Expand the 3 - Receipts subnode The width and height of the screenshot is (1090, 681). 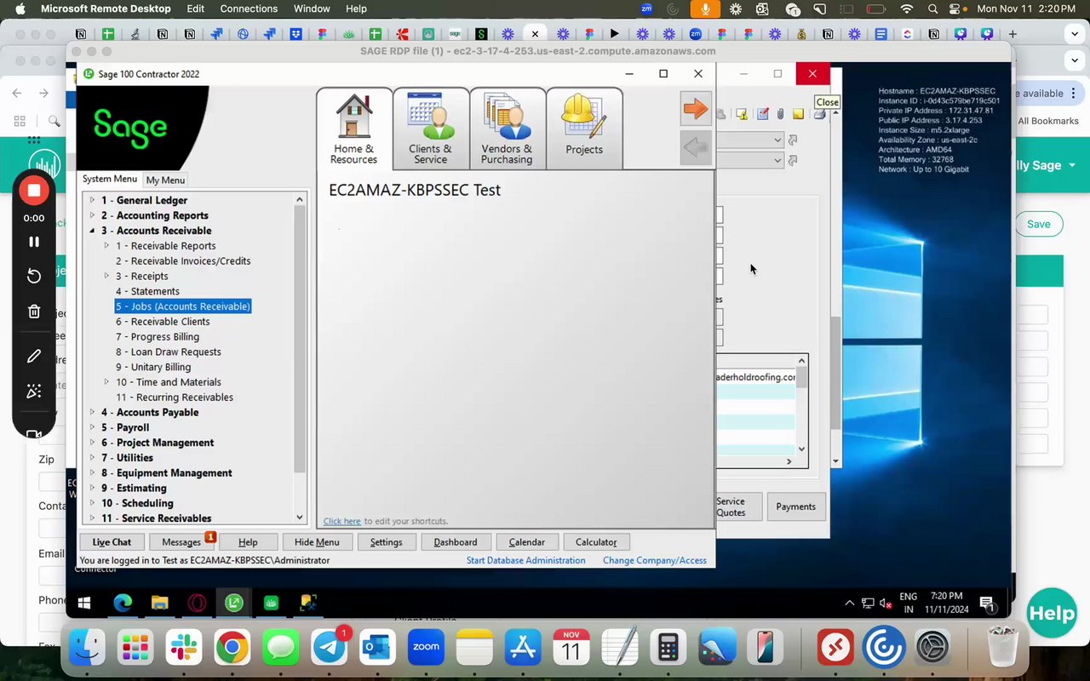(106, 276)
